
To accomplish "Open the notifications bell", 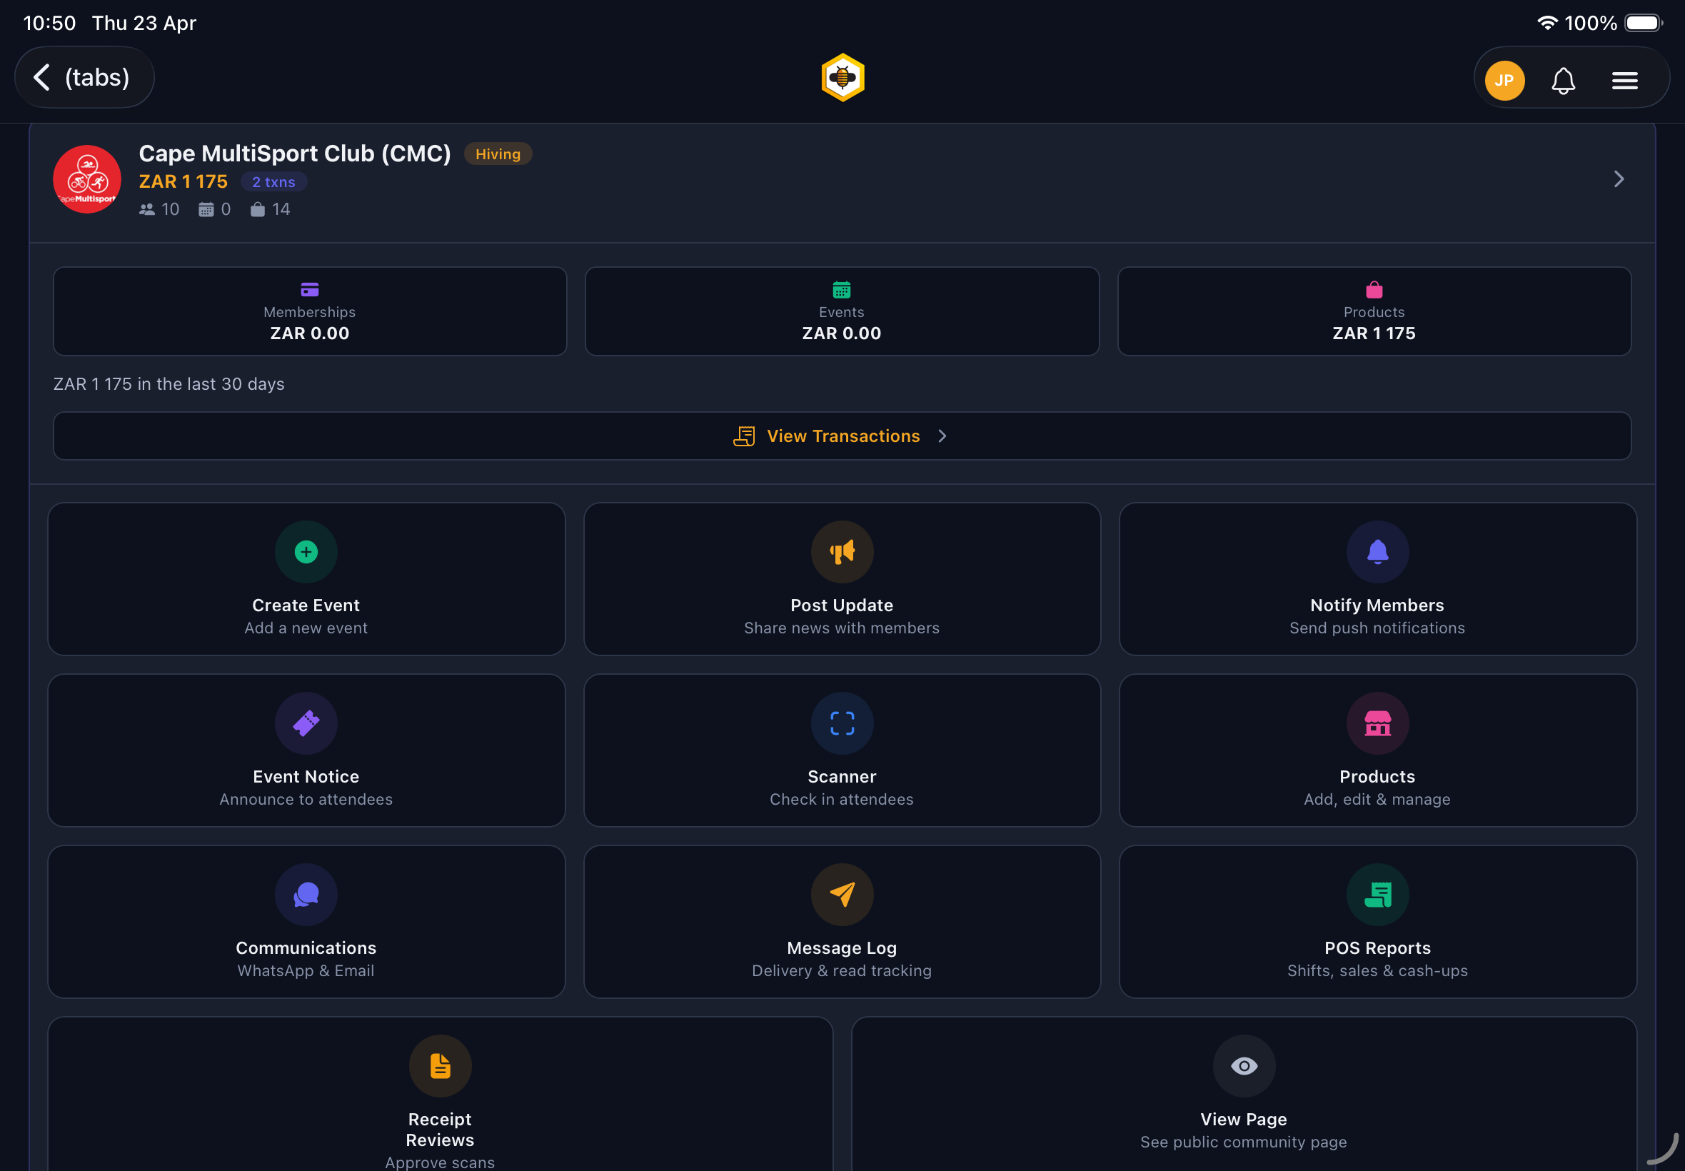I will (x=1563, y=79).
